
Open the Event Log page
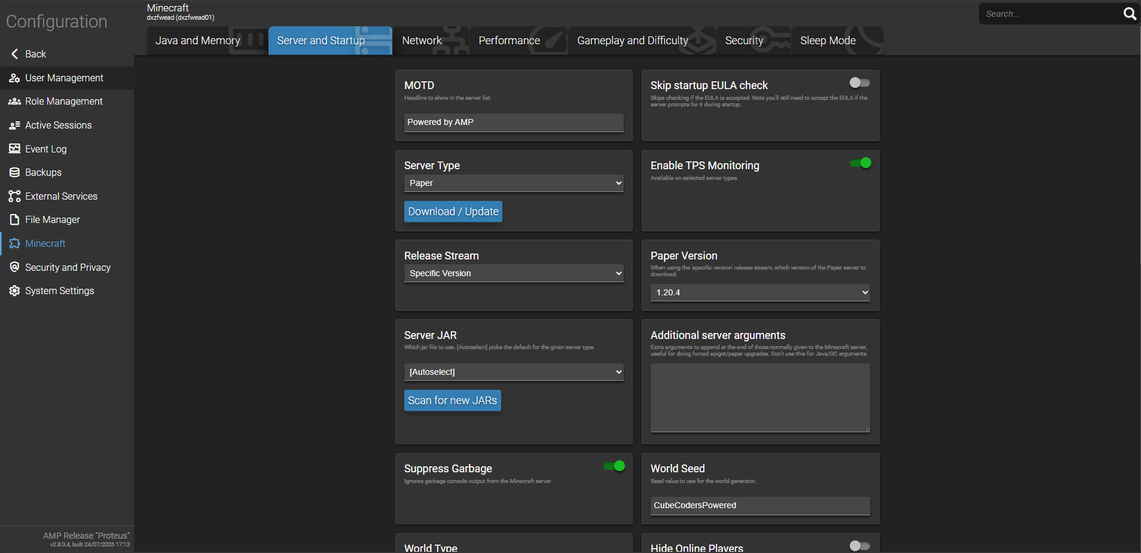(67, 149)
